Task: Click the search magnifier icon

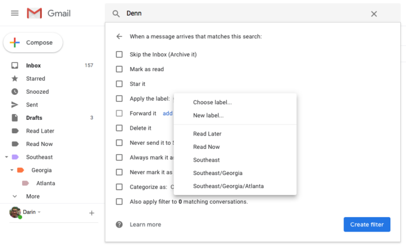Action: [x=116, y=14]
